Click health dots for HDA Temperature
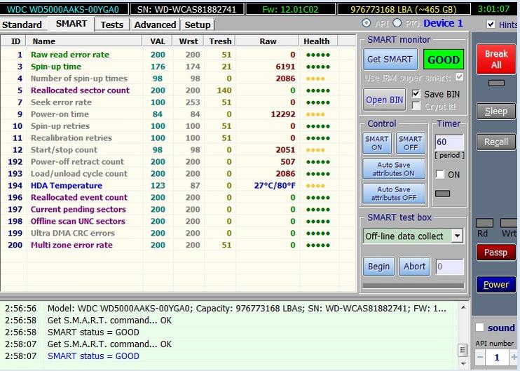Image resolution: width=520 pixels, height=371 pixels. [315, 186]
